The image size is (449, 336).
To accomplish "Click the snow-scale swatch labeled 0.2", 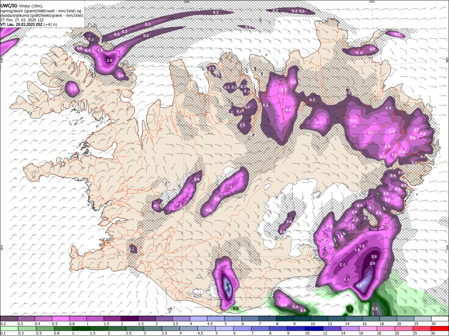I will click(9, 319).
